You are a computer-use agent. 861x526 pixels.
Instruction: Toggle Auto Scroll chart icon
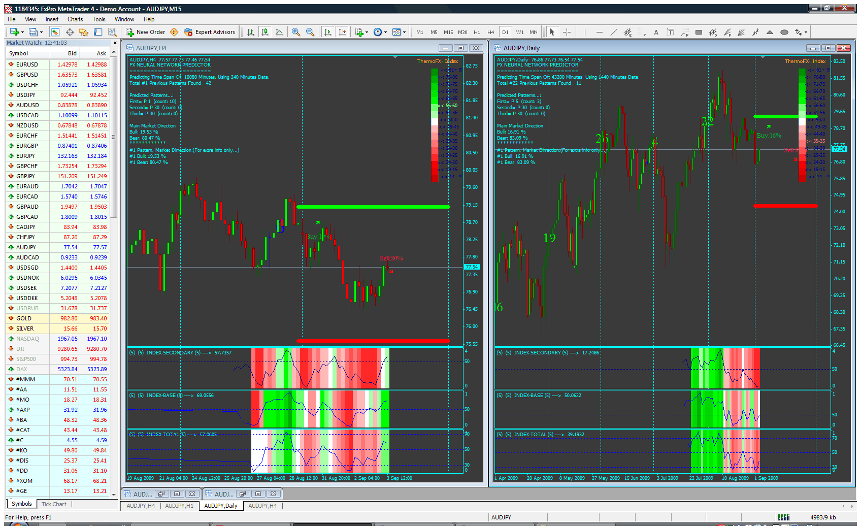pos(328,32)
